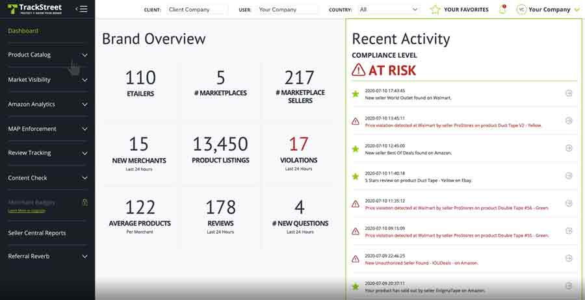Viewport: 585px width, 300px height.
Task: Click the COMPLIANCE LEVEL heading
Action: pyautogui.click(x=384, y=56)
